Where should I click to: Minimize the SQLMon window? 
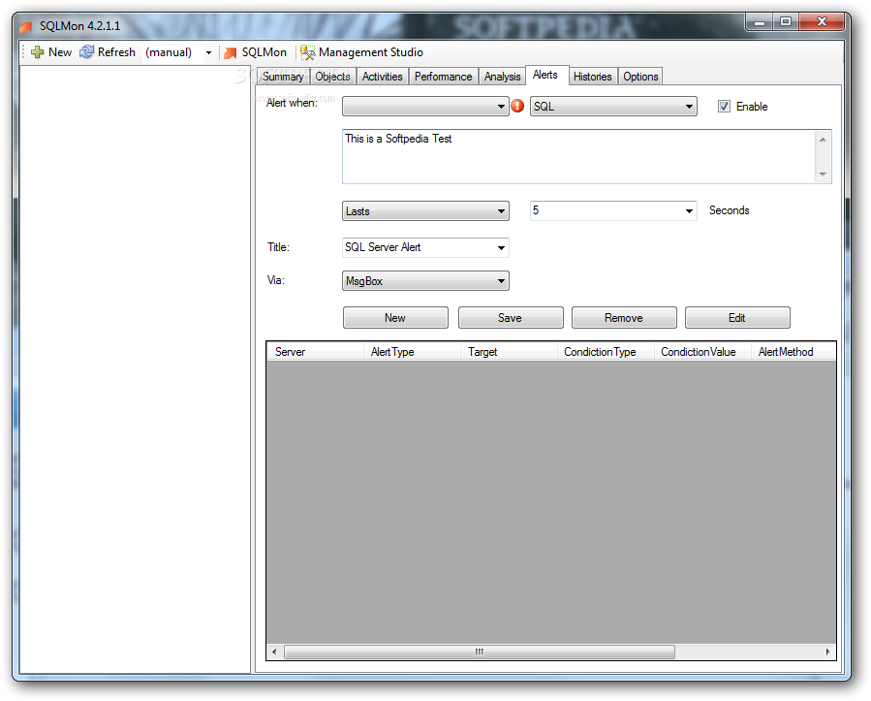pos(760,22)
